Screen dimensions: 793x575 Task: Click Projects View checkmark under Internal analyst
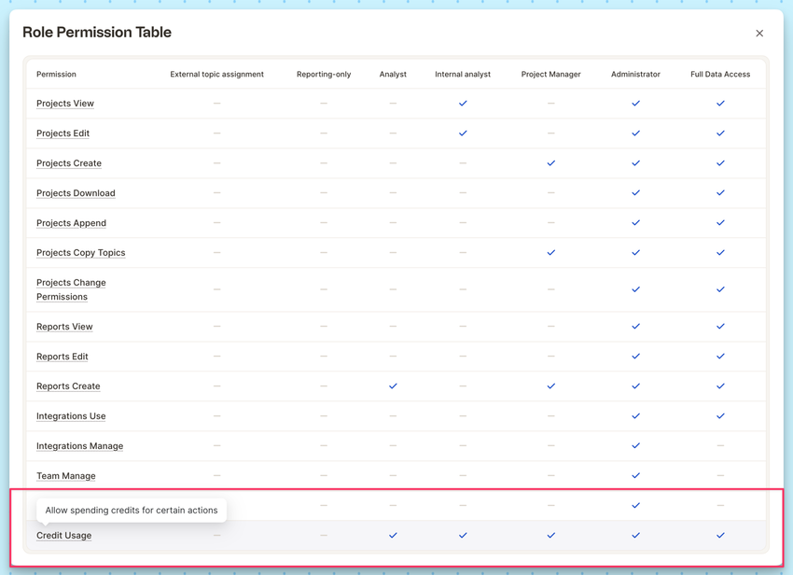click(463, 104)
